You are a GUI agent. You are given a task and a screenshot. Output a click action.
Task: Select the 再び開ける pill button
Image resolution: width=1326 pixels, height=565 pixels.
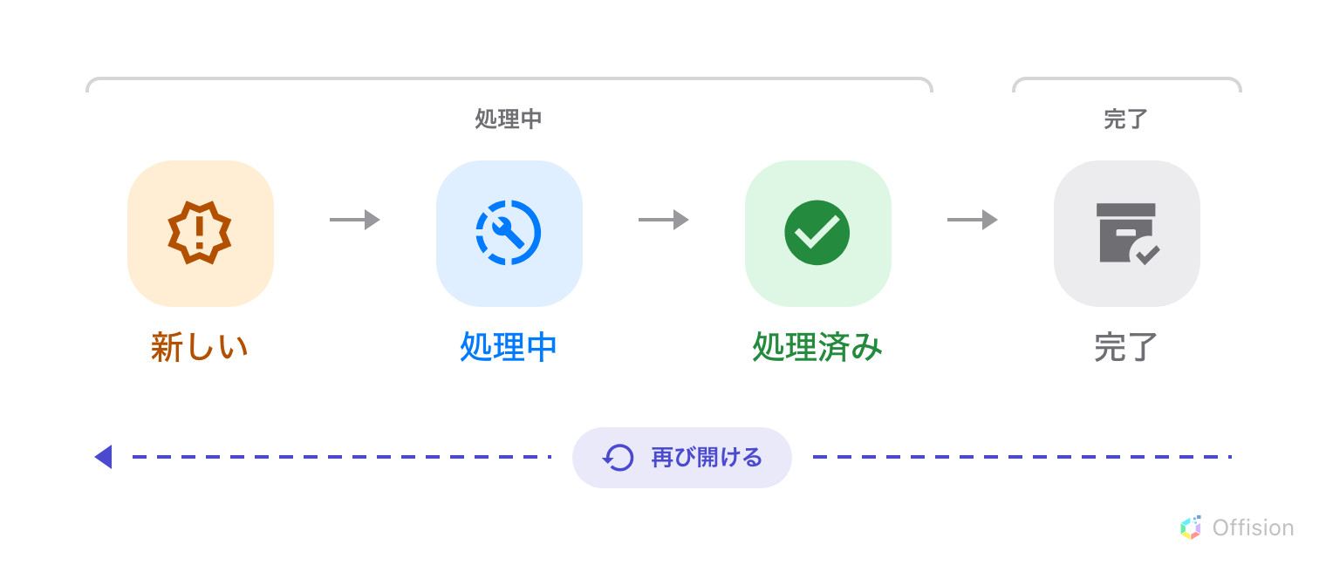pyautogui.click(x=682, y=458)
